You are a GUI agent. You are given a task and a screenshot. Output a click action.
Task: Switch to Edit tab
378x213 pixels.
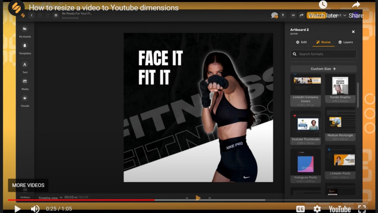point(301,42)
